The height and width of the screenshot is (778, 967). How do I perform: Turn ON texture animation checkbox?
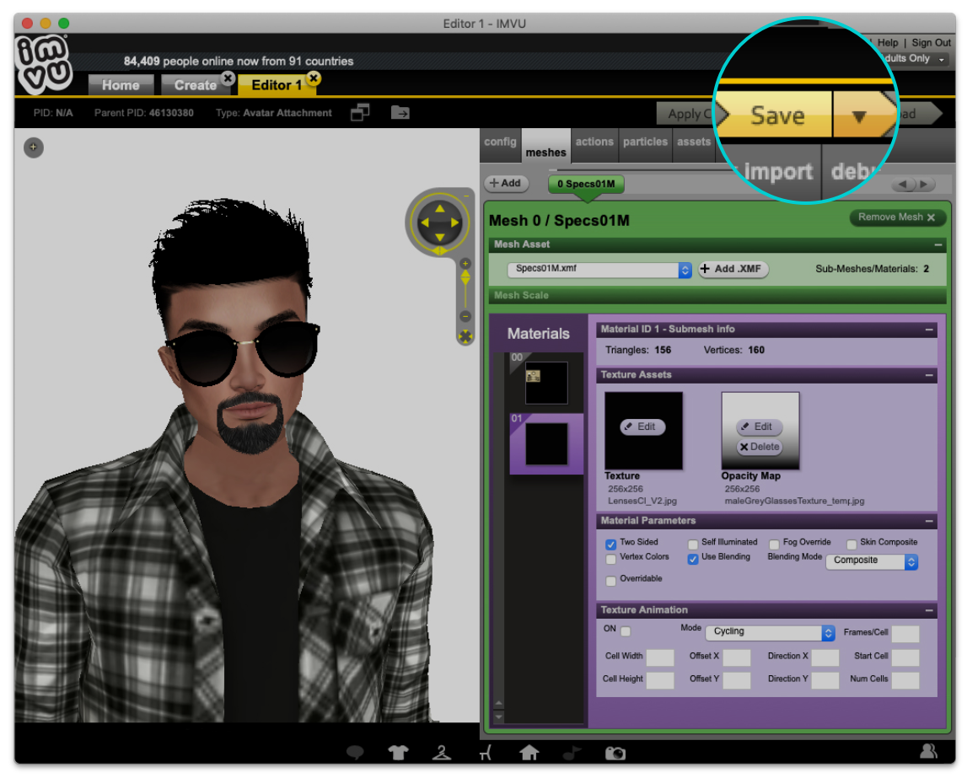point(626,630)
